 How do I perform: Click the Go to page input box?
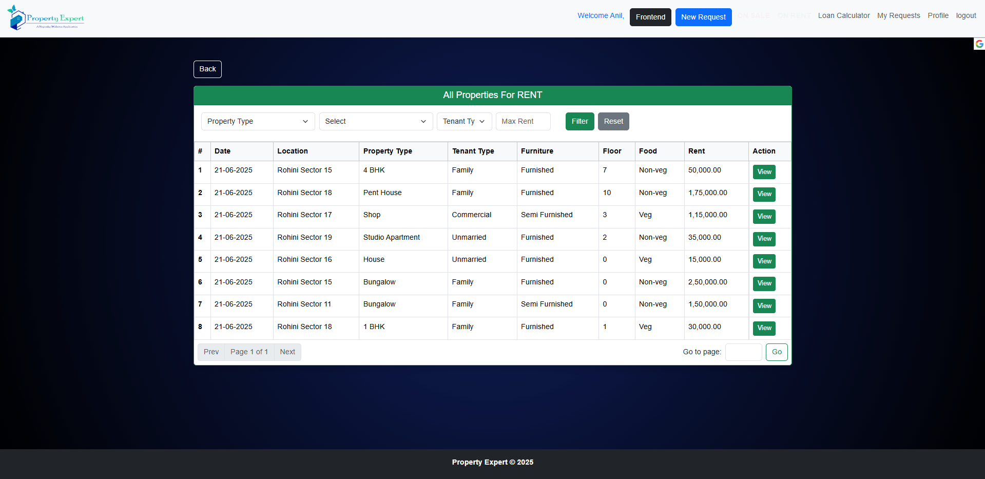pyautogui.click(x=743, y=352)
